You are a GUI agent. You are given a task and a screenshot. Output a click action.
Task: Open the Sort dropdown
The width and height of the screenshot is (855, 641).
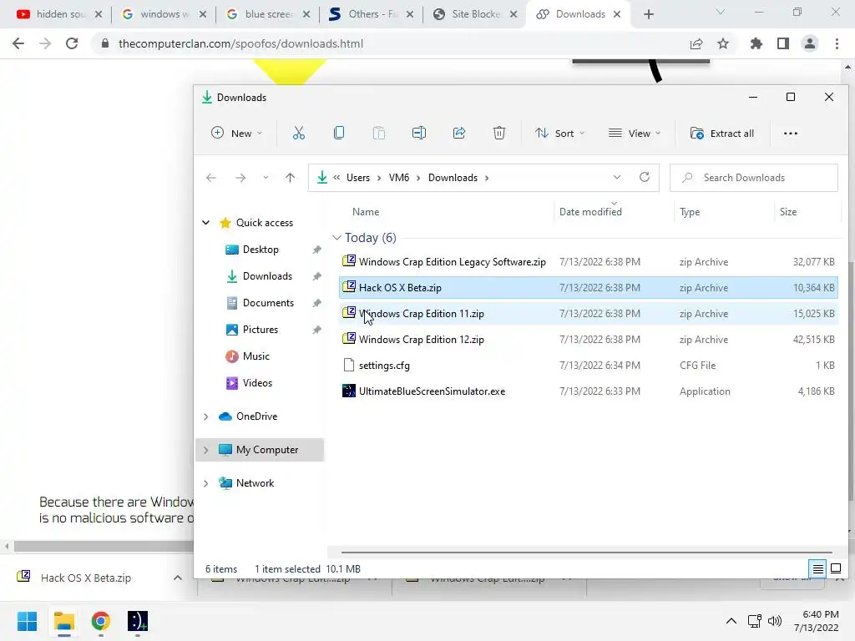tap(560, 133)
